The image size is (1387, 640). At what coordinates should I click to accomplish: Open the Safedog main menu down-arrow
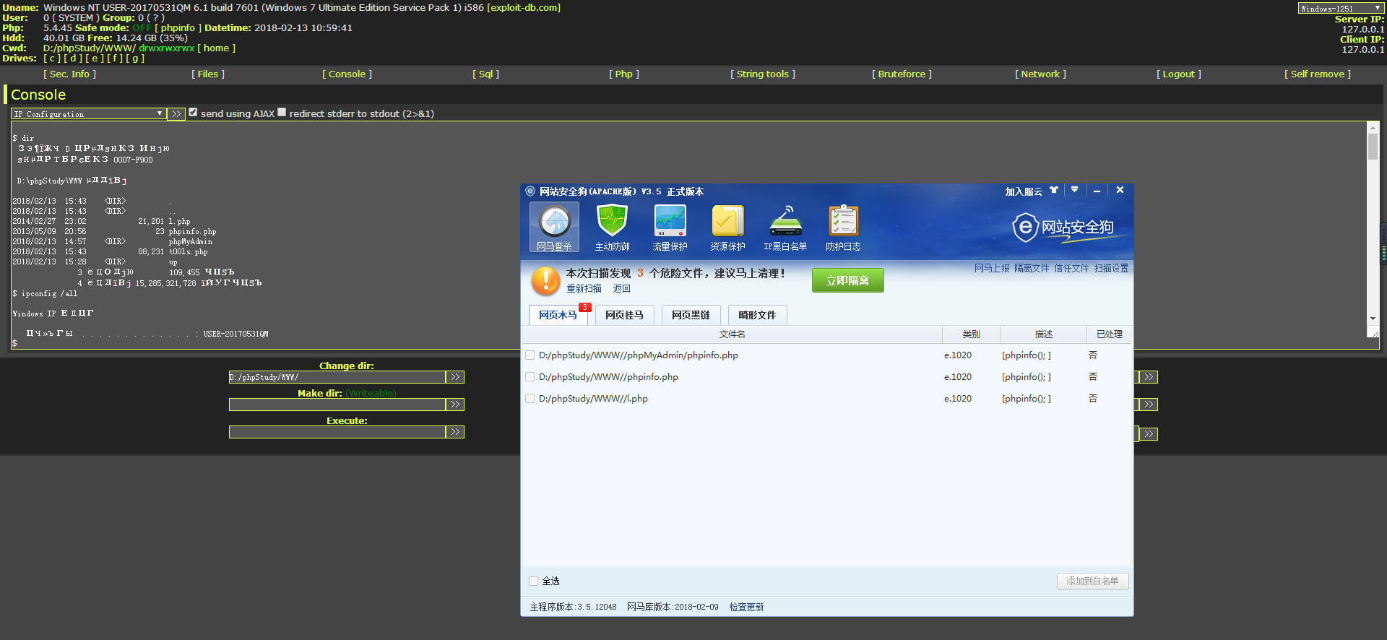tap(1075, 190)
